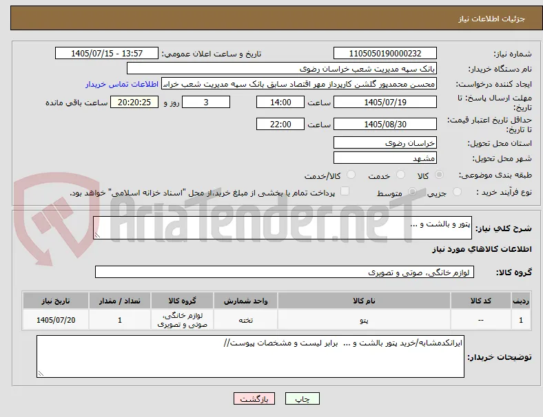Click the table cell لوازم خانگی، صوتی و تصویری
Screen dimensions: 543x417
tap(182, 320)
